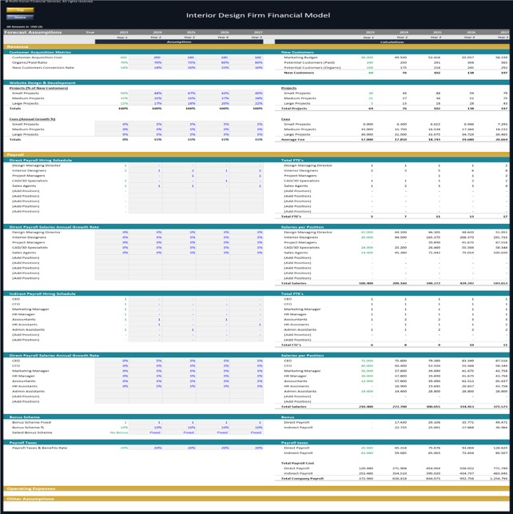Select the Direct Payroll Hiring Schedule heading
Image resolution: width=513 pixels, height=514 pixels.
point(40,161)
